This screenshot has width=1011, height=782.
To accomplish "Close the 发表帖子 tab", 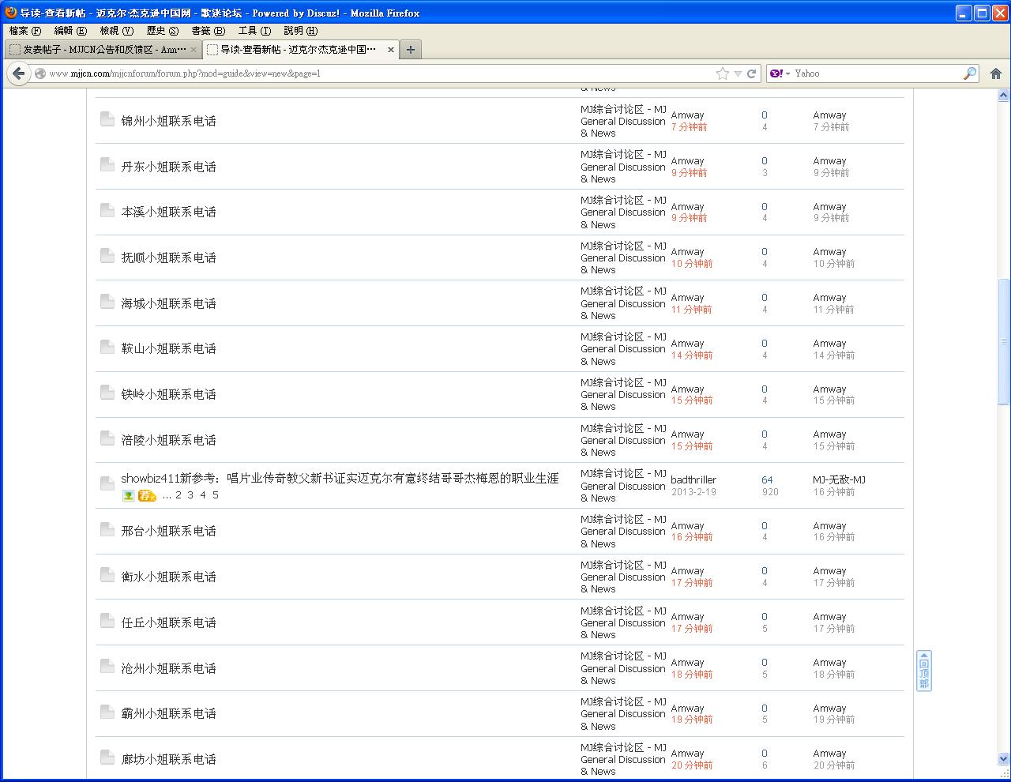I will (x=194, y=50).
